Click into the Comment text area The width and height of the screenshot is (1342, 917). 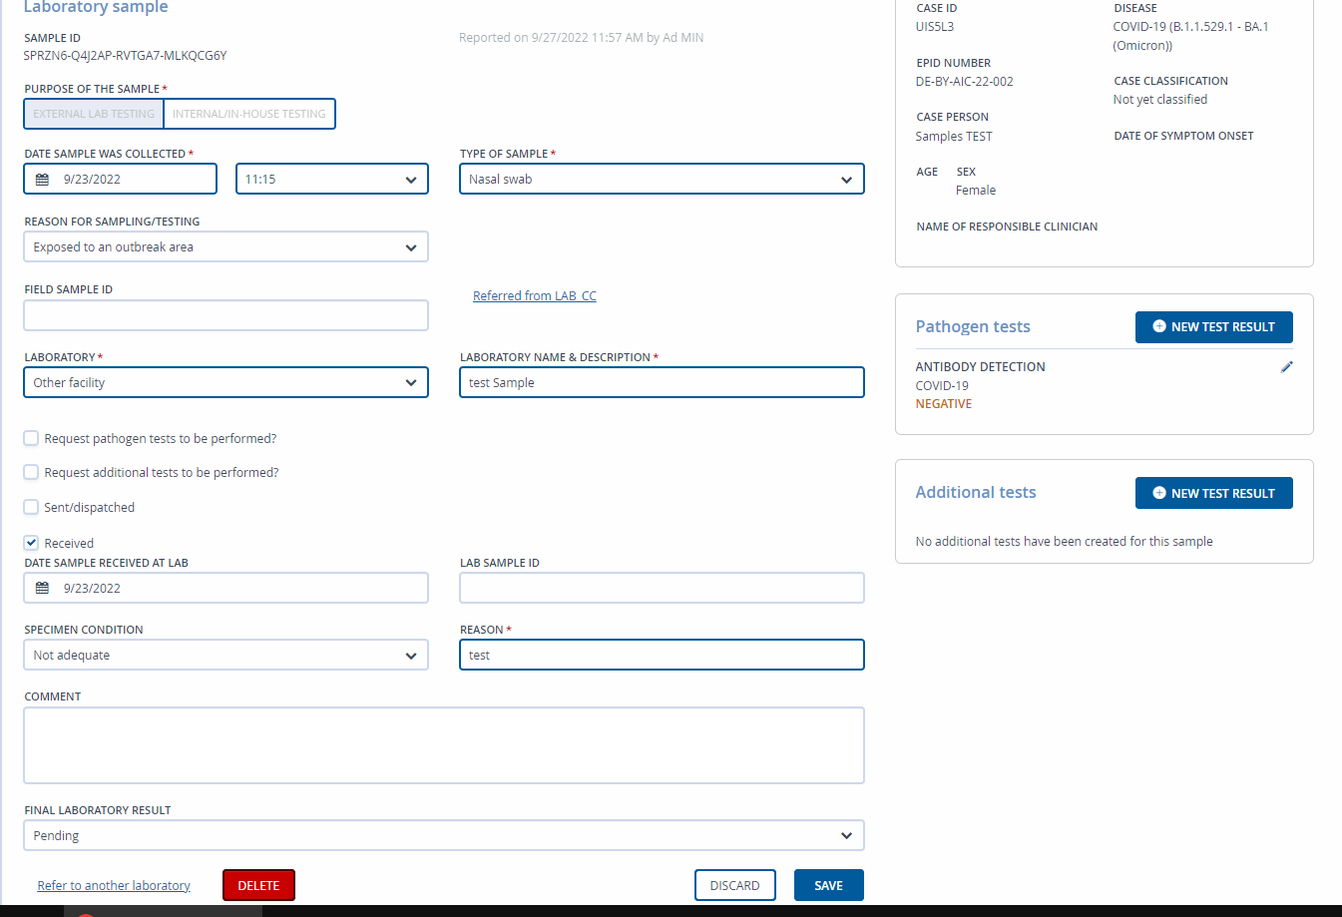pos(444,745)
